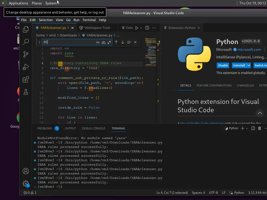267x200 pixels.
Task: Click the editor minimap
Action: [x=150, y=52]
